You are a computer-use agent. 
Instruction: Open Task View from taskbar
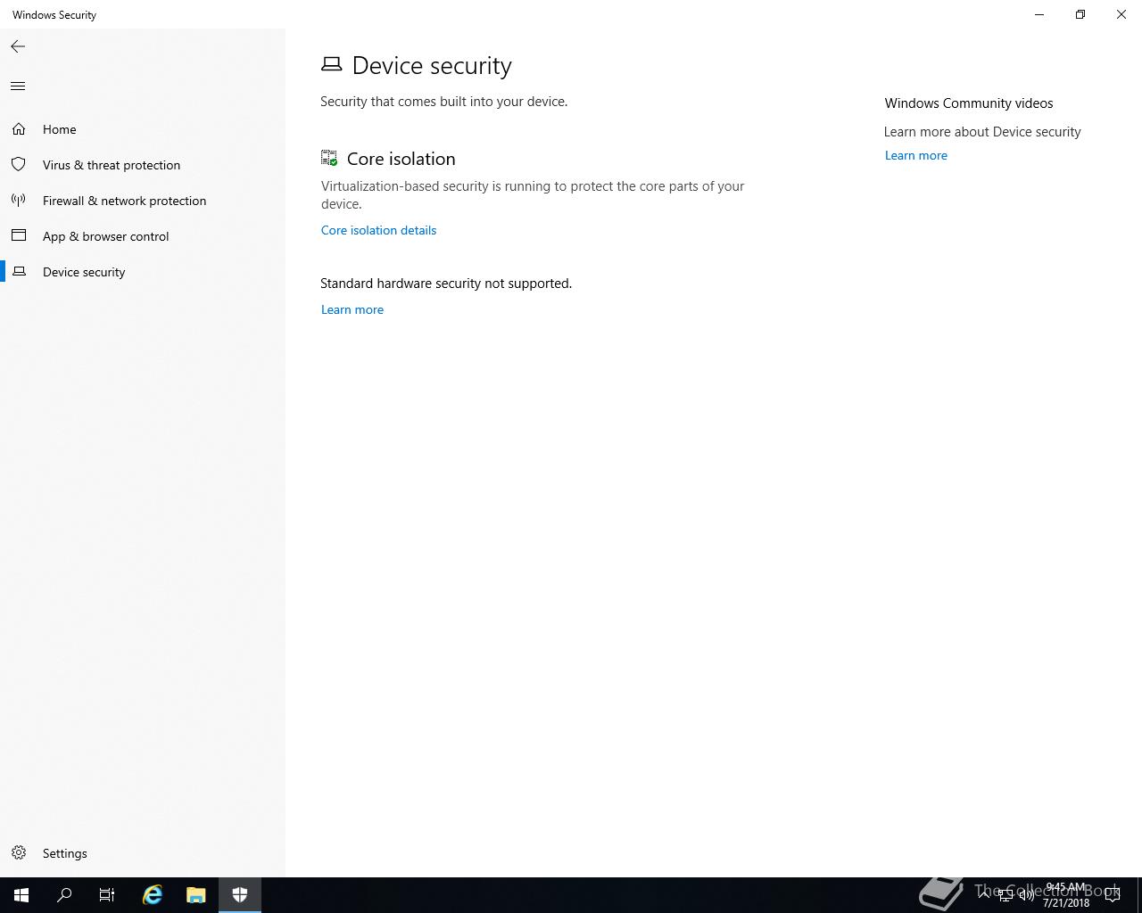tap(107, 895)
